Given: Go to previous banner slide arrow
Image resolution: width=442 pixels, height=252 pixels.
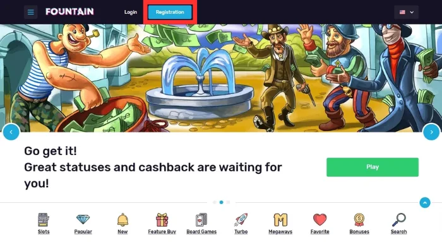Looking at the screenshot, I should pyautogui.click(x=11, y=132).
